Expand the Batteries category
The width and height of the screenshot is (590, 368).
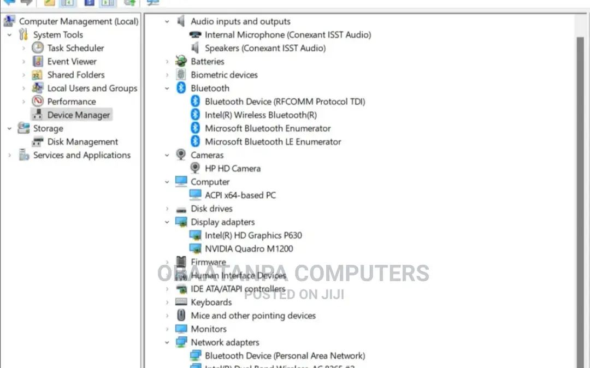pos(167,61)
